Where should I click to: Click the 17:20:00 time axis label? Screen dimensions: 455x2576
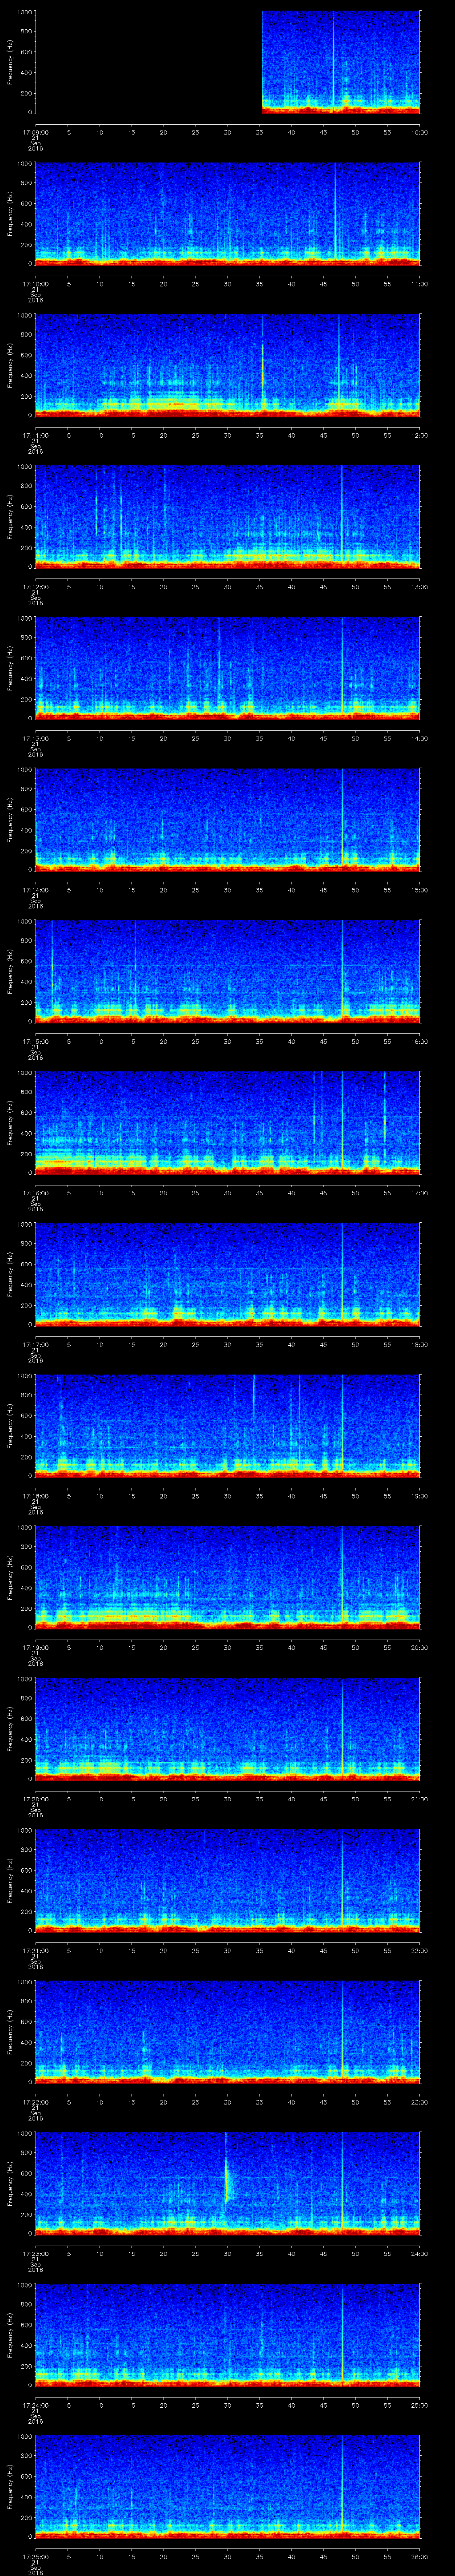[35, 1799]
